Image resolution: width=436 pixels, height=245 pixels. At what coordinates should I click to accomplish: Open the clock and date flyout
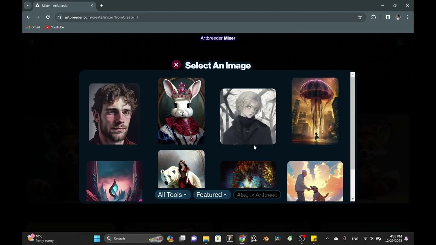(x=393, y=238)
